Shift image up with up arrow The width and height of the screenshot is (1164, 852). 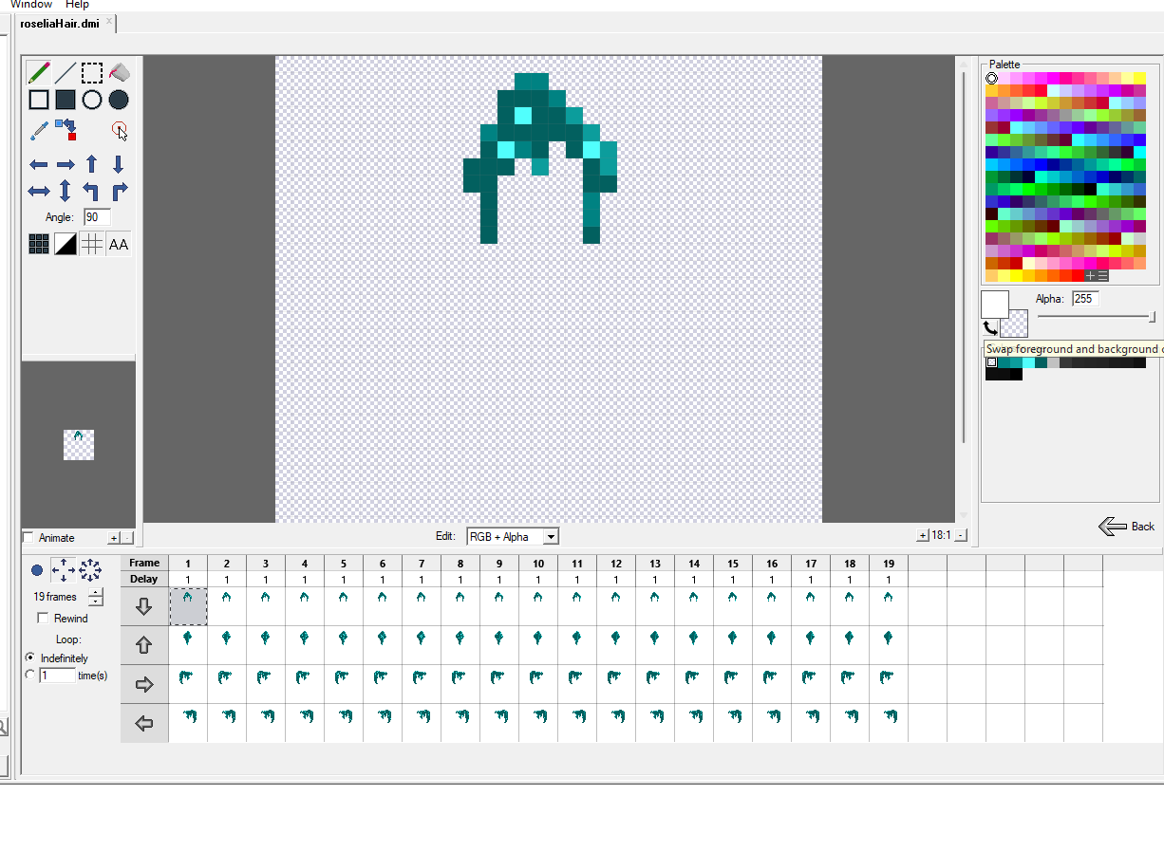(x=91, y=164)
